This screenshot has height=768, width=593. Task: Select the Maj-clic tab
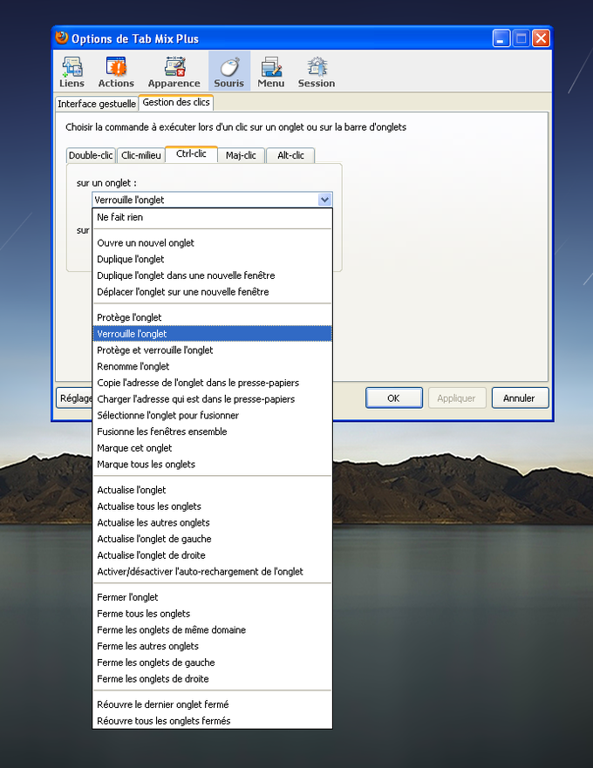click(x=241, y=155)
